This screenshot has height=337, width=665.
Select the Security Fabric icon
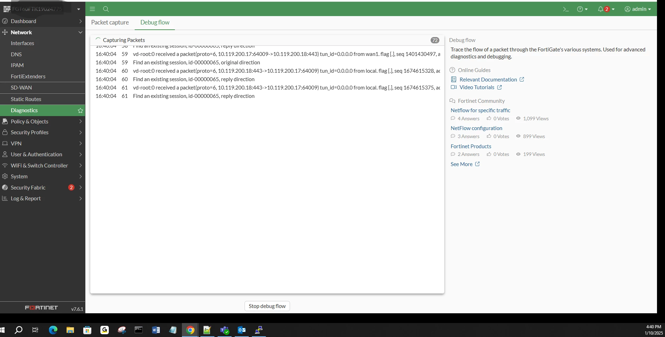click(5, 188)
